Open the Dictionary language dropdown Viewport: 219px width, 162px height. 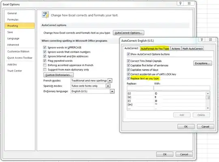click(112, 91)
